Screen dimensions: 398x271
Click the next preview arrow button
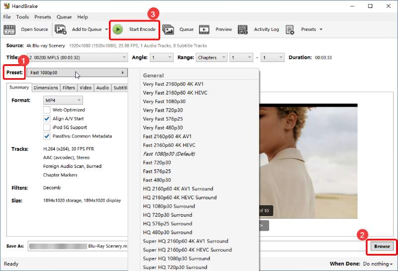pyautogui.click(x=264, y=226)
